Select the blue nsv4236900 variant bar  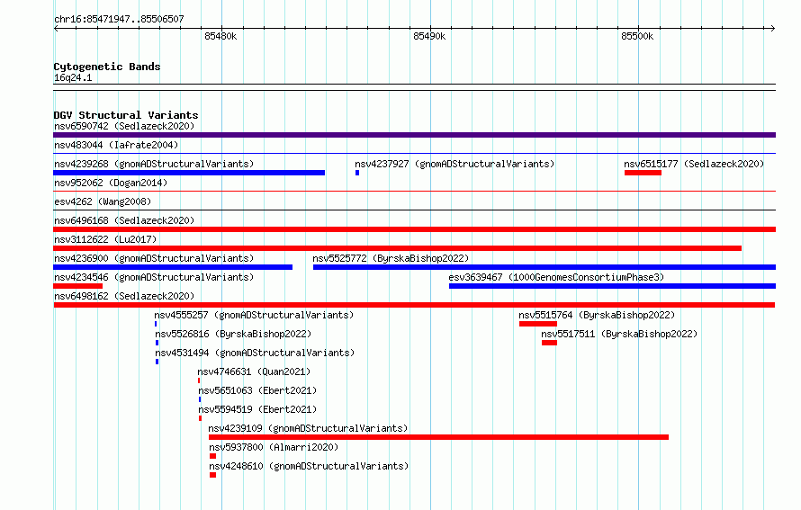coord(173,267)
